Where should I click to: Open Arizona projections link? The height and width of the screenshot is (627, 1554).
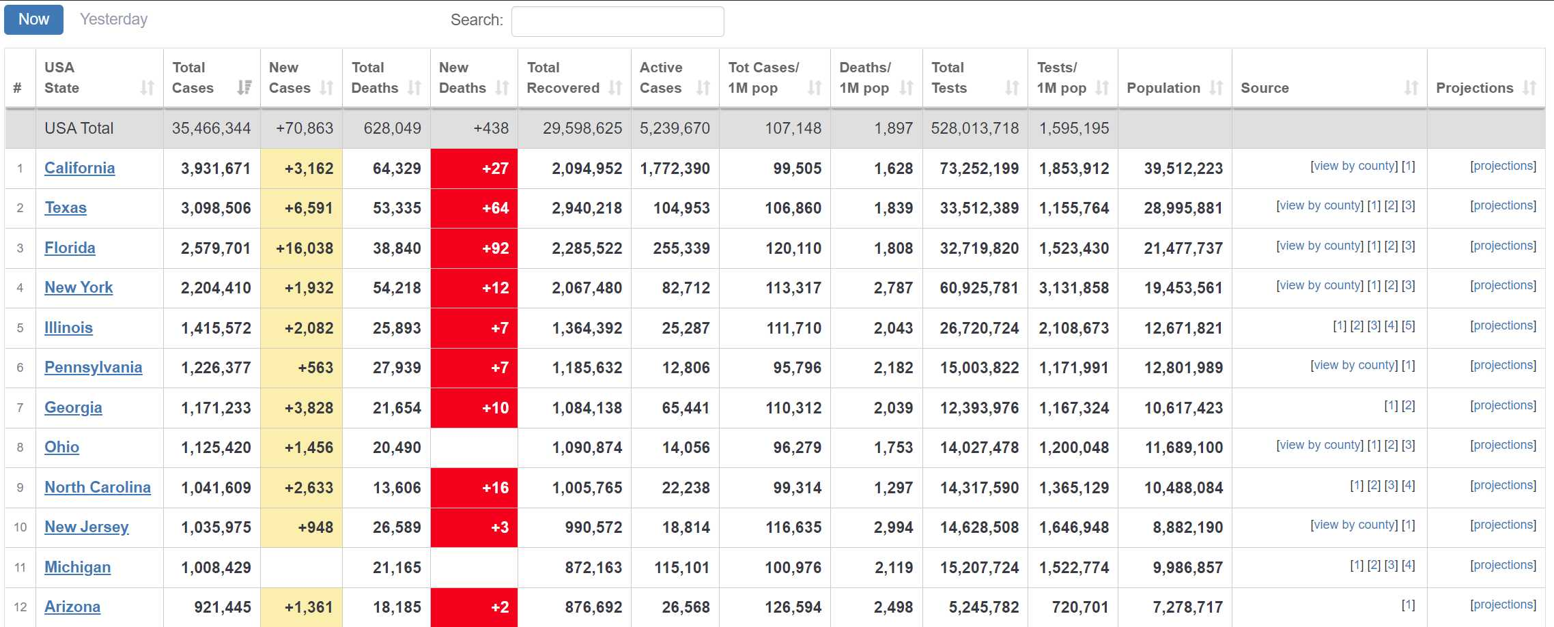(1503, 604)
